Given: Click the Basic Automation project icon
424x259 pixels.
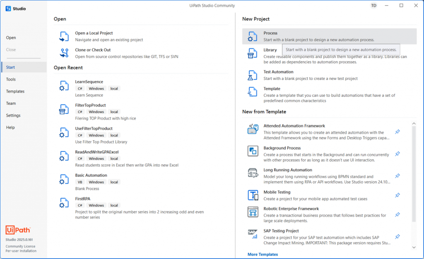Looking at the screenshot, I should (x=64, y=179).
